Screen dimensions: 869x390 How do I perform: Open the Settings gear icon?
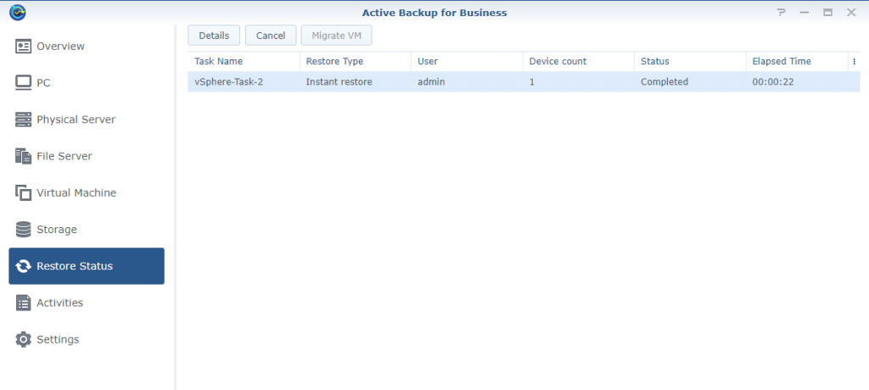(24, 339)
